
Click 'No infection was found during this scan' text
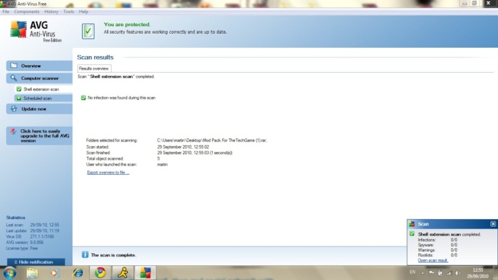click(121, 98)
